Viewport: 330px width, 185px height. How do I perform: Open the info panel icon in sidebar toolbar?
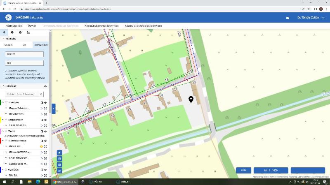[12, 32]
